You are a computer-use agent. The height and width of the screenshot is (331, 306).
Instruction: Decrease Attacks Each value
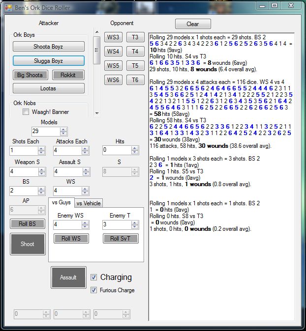85,152
